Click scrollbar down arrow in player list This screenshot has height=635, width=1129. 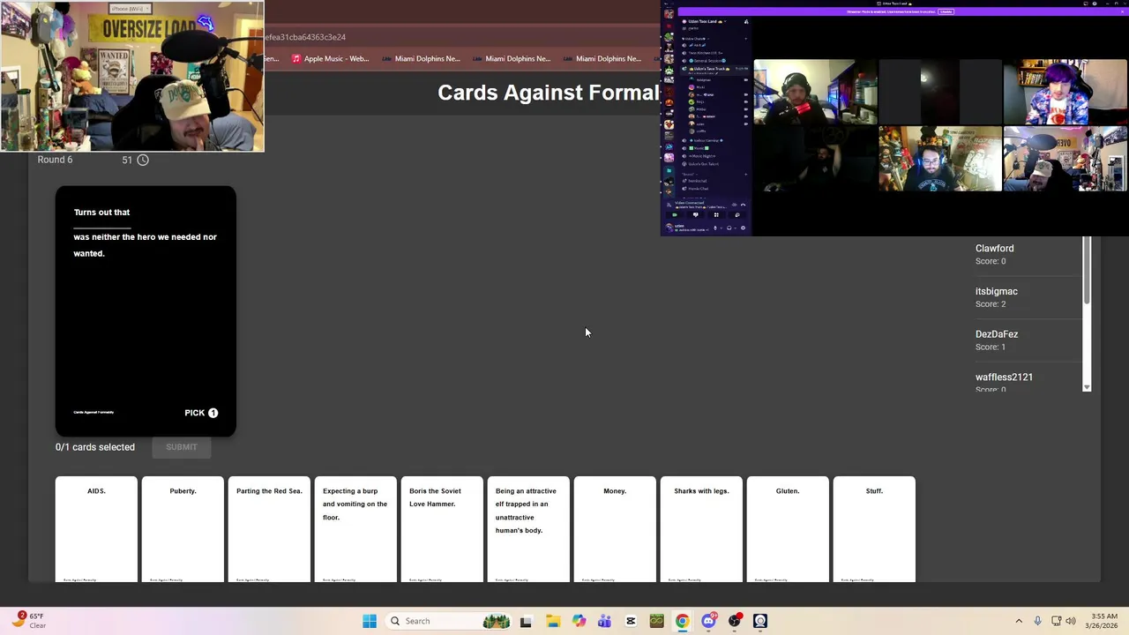click(1087, 387)
